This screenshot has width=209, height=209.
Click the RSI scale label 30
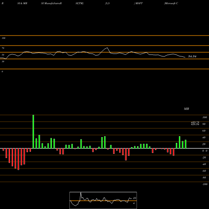click(x=3, y=61)
